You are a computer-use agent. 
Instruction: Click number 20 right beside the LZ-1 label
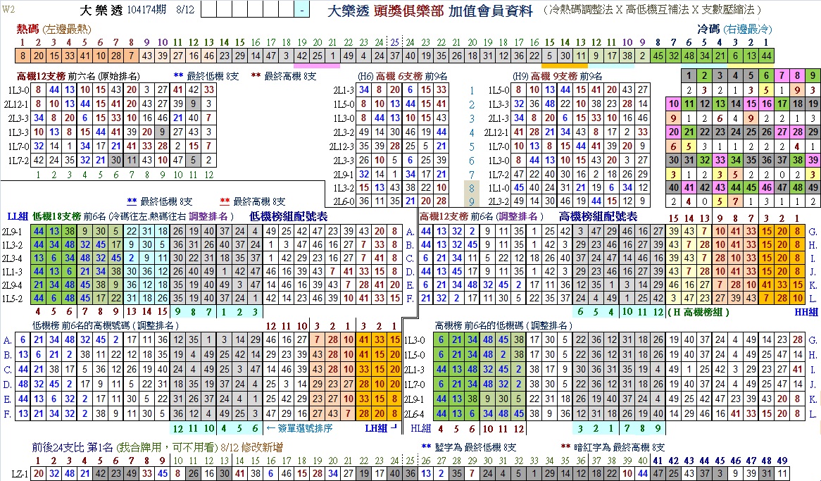(38, 474)
